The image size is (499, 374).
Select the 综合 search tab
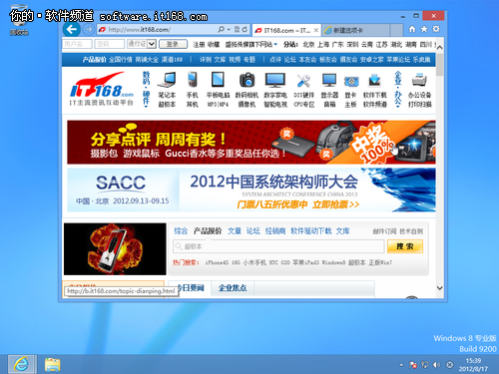coord(181,230)
